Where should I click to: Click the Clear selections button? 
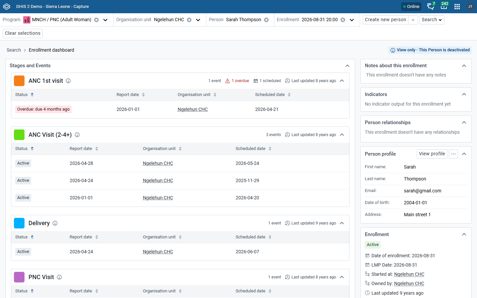coord(23,33)
